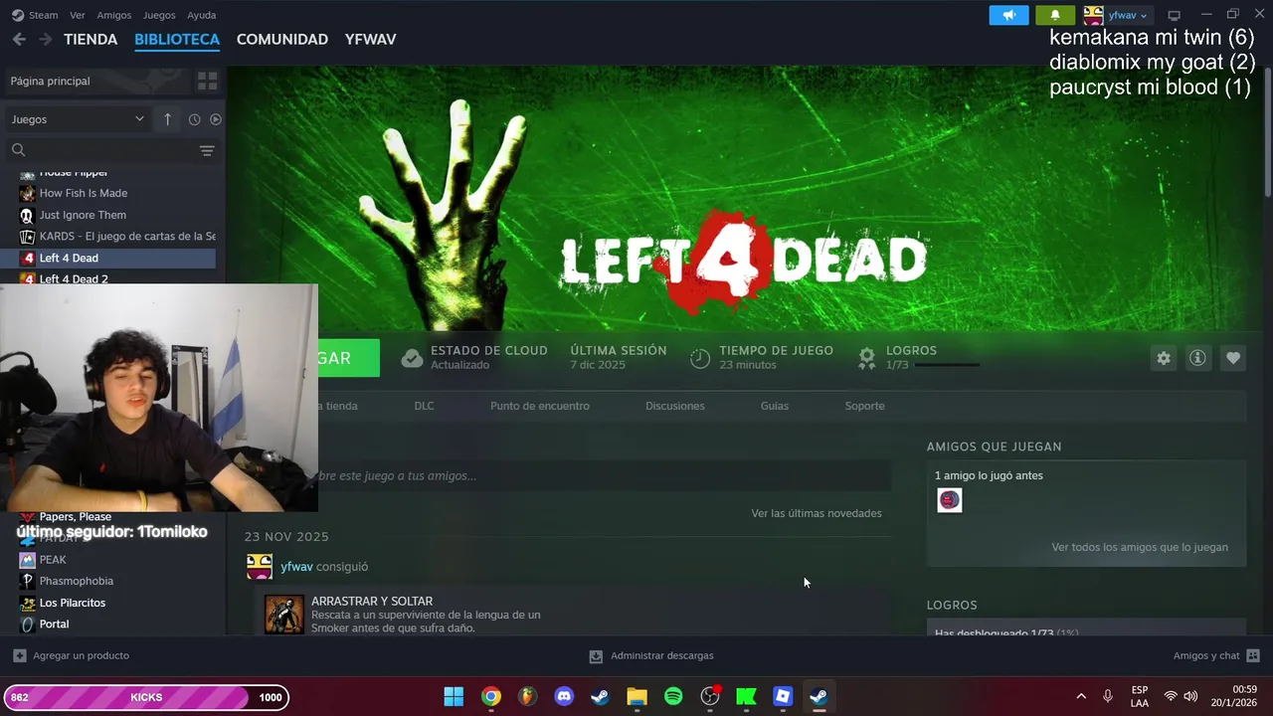The height and width of the screenshot is (716, 1273).
Task: Expand the Juegos filter dropdown
Action: tap(78, 119)
